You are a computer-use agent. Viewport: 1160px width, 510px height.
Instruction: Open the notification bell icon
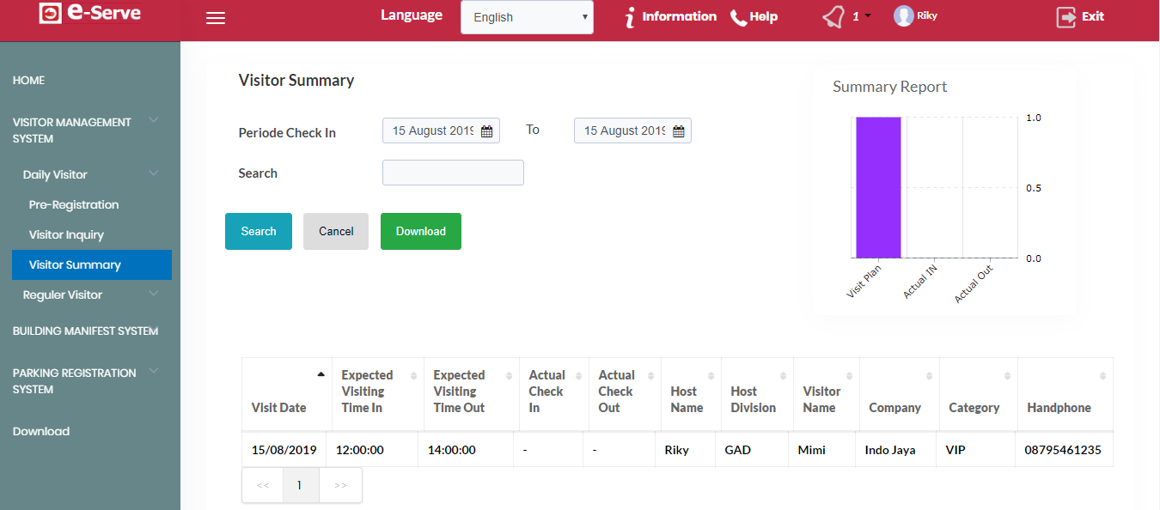pos(833,17)
